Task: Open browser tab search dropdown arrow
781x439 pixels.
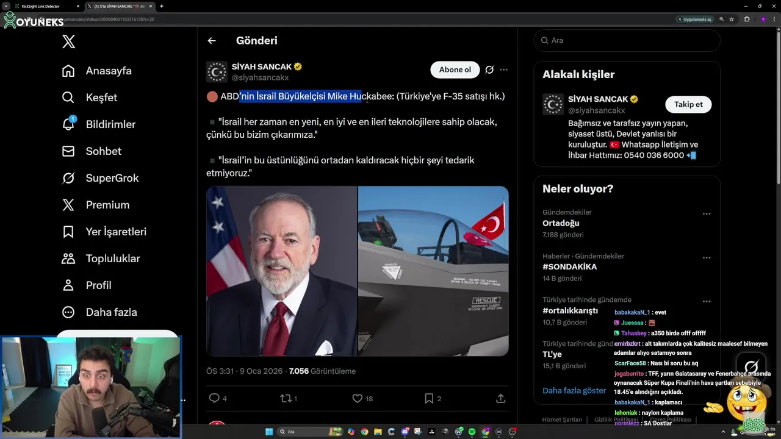Action: [5, 6]
